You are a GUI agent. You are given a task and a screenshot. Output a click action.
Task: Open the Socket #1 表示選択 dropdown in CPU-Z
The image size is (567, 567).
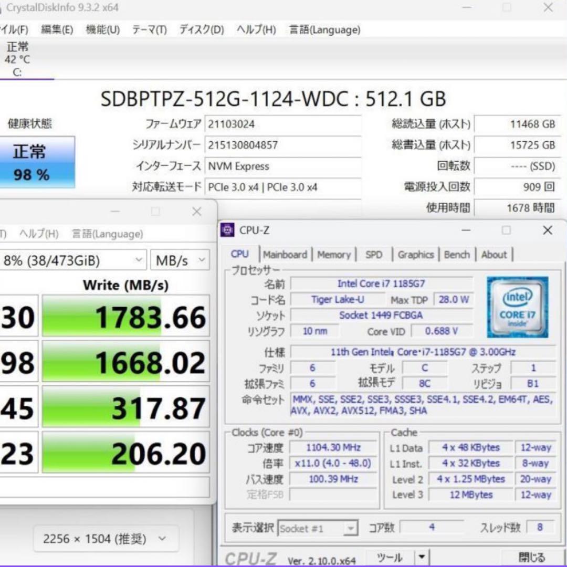[x=318, y=529]
